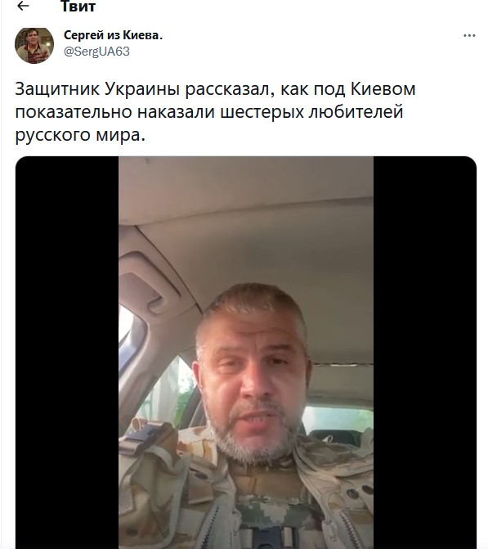The width and height of the screenshot is (488, 549).
Task: Click the Твит page header title
Action: pos(78,7)
